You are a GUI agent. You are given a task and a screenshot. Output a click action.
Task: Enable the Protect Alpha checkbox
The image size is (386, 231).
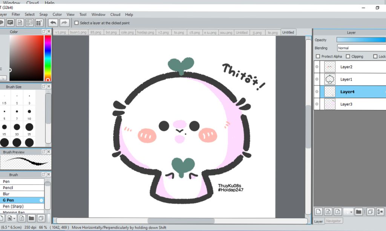click(318, 56)
